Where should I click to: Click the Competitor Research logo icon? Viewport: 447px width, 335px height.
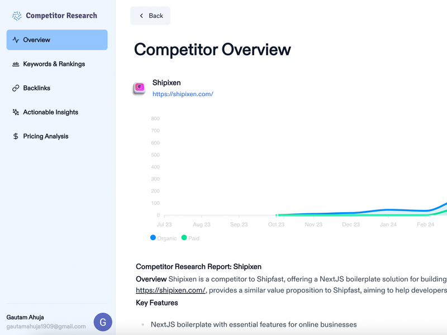pyautogui.click(x=16, y=16)
